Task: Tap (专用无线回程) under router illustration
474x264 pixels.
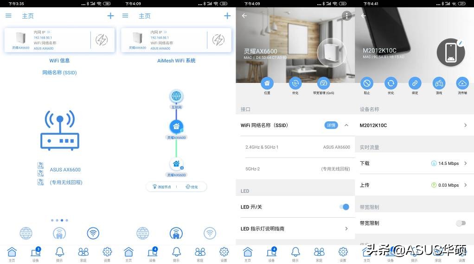Action: coord(66,182)
